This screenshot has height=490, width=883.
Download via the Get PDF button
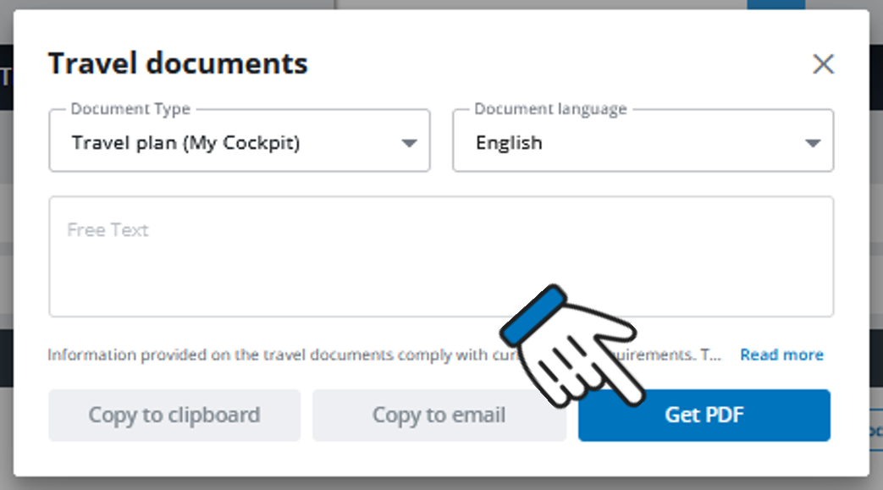pos(704,416)
